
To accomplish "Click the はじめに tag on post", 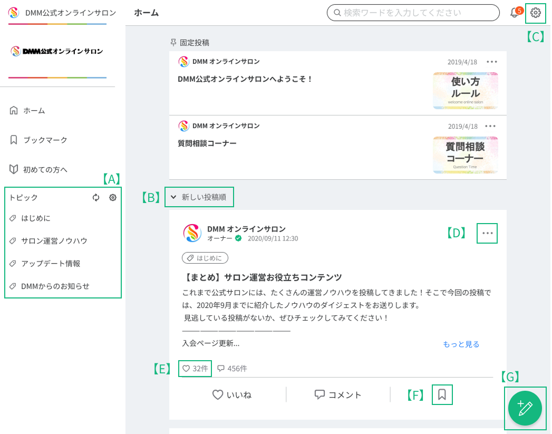I will (205, 258).
